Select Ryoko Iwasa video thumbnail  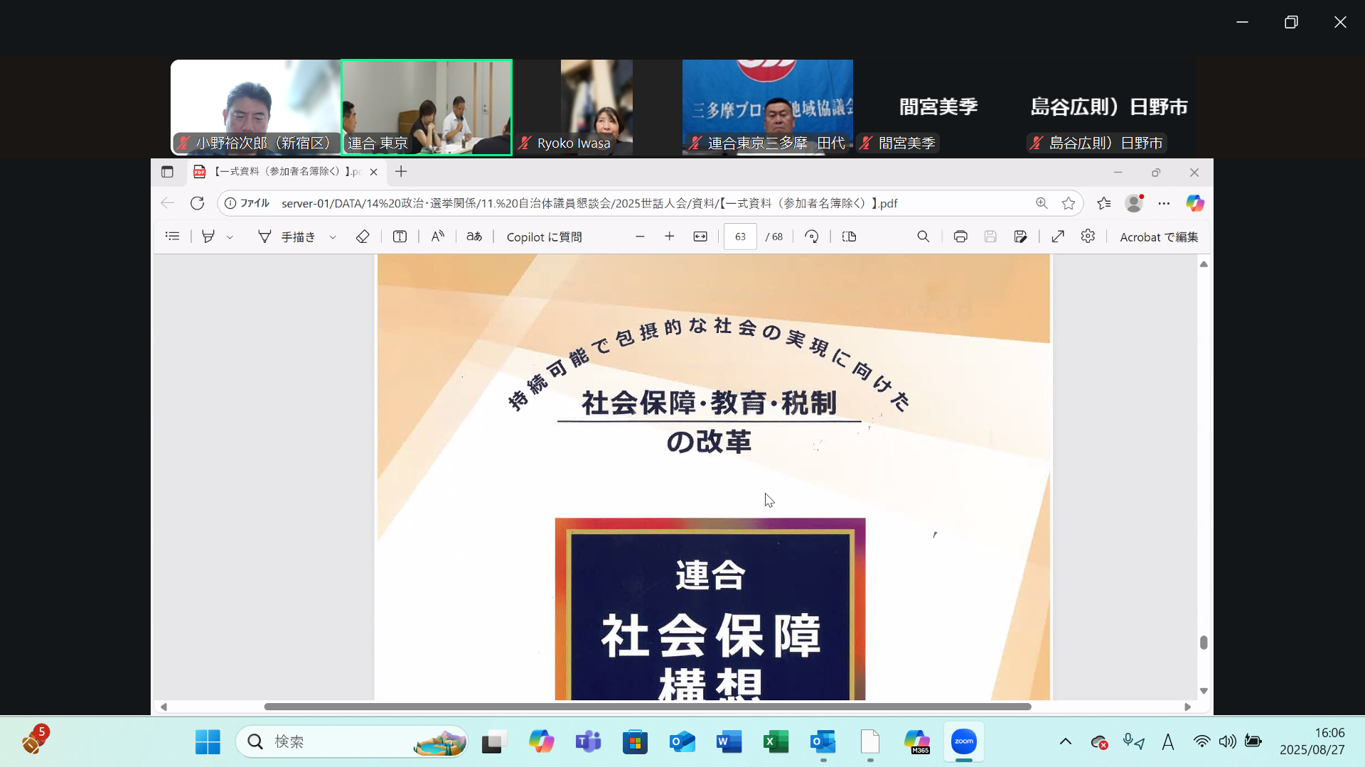coord(597,107)
